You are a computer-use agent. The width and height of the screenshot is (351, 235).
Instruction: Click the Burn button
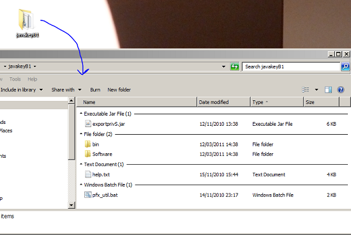[x=95, y=90]
